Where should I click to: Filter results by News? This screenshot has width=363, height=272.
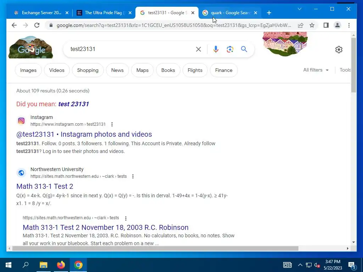coord(117,70)
